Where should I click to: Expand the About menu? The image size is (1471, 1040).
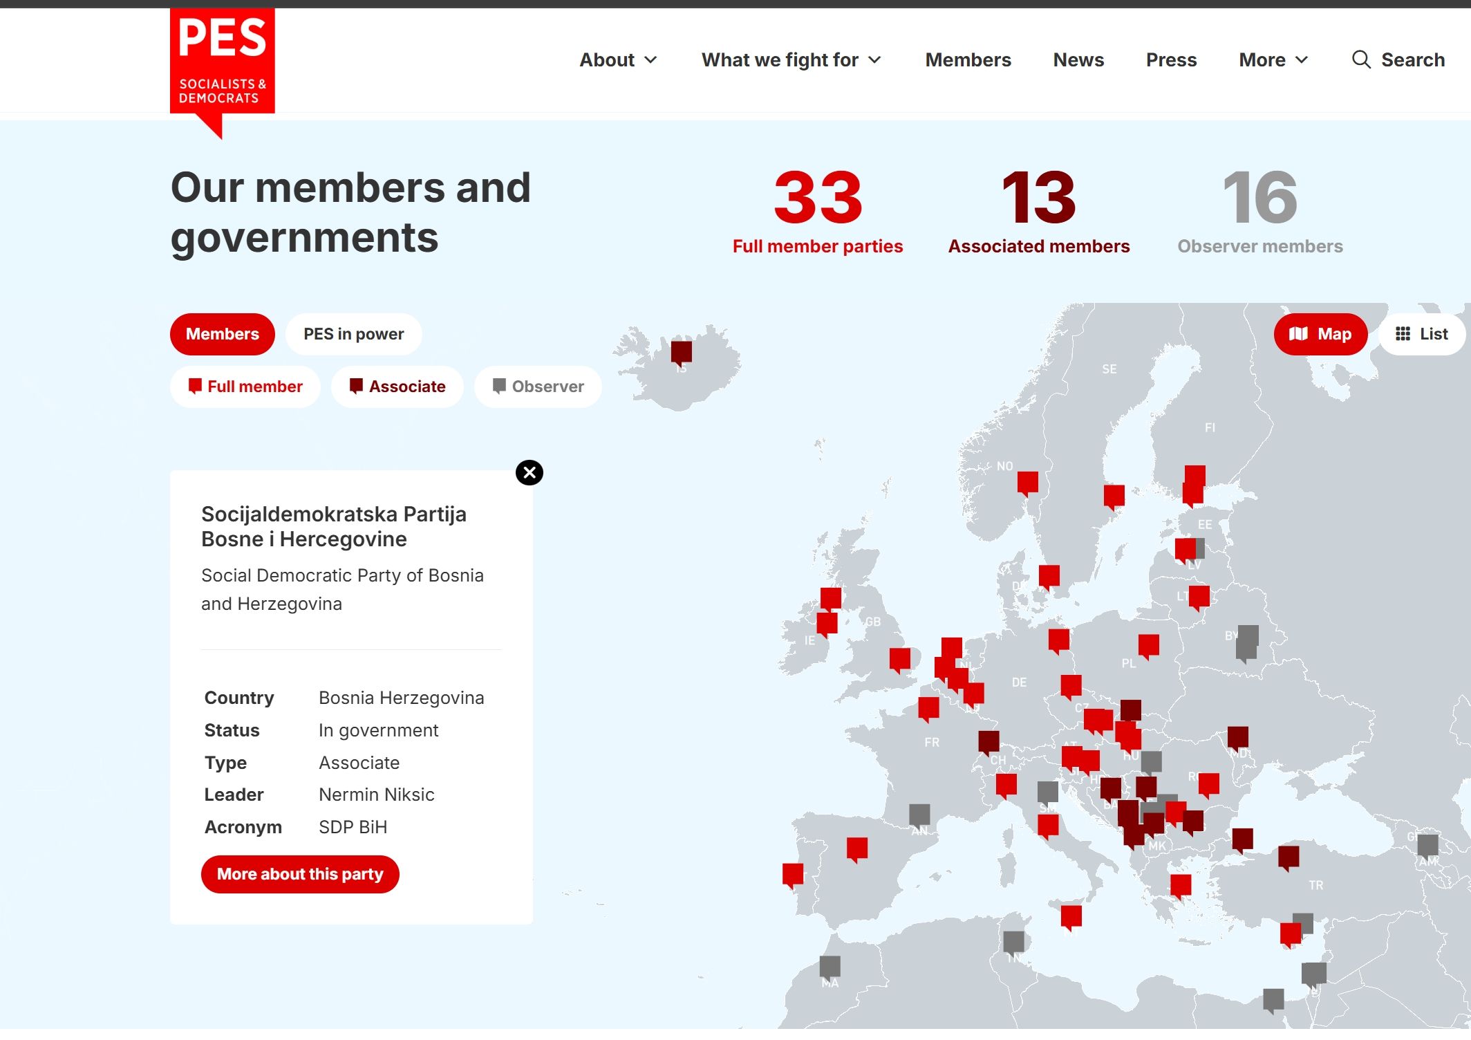coord(617,60)
